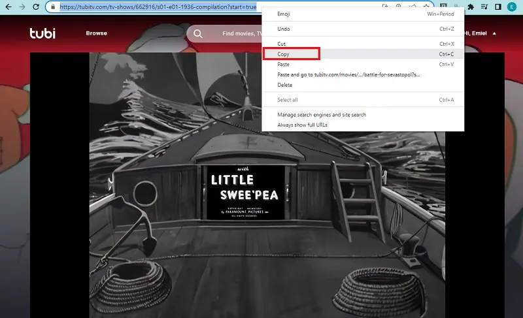
Task: Click the Tubi search magnifier icon
Action: pyautogui.click(x=198, y=33)
